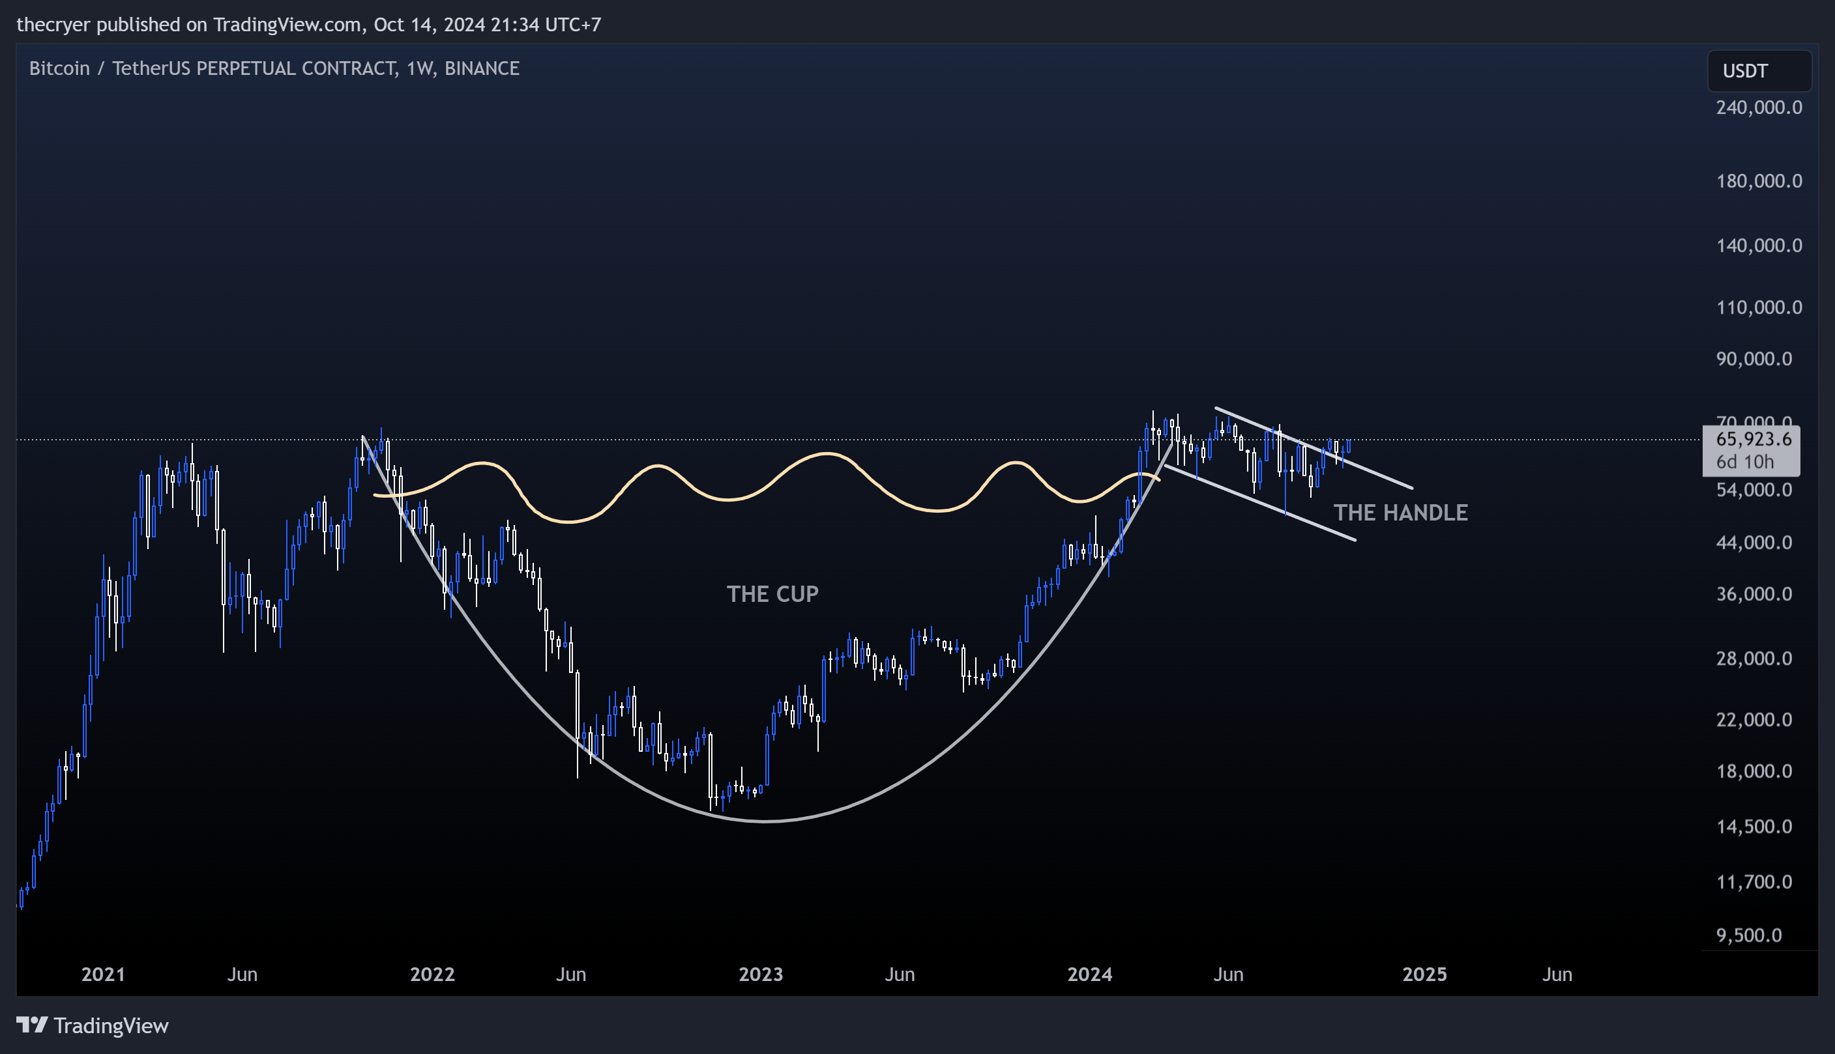Click the 2023 time axis label
1835x1054 pixels.
(760, 974)
